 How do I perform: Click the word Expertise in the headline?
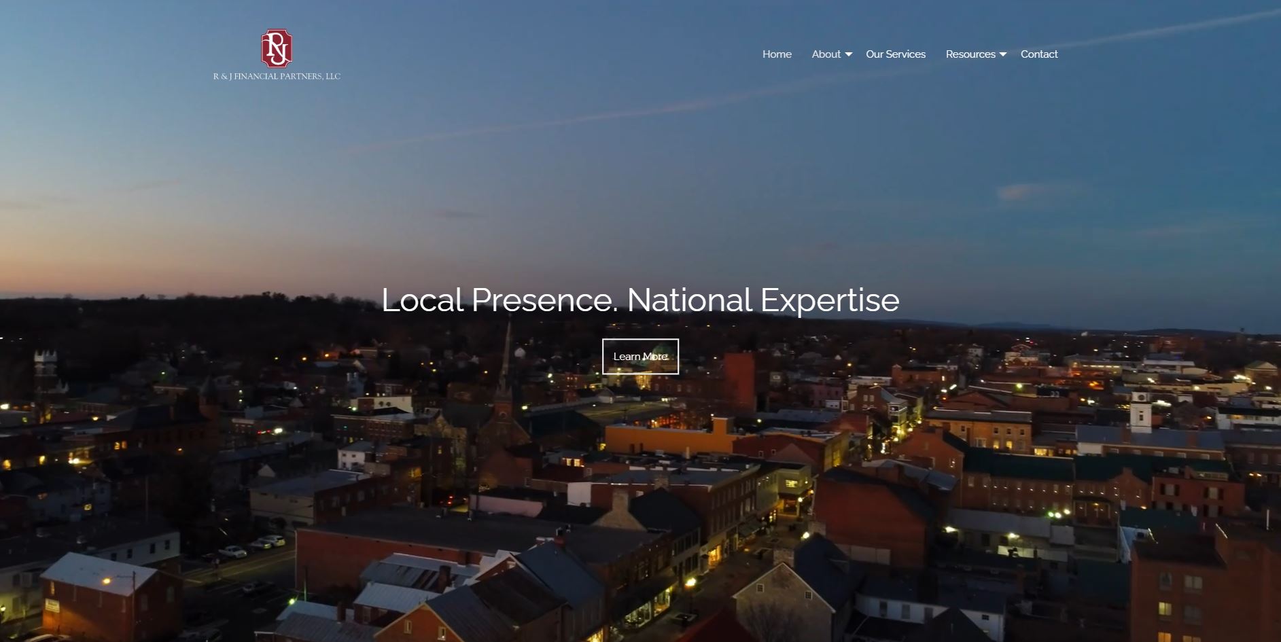[829, 300]
